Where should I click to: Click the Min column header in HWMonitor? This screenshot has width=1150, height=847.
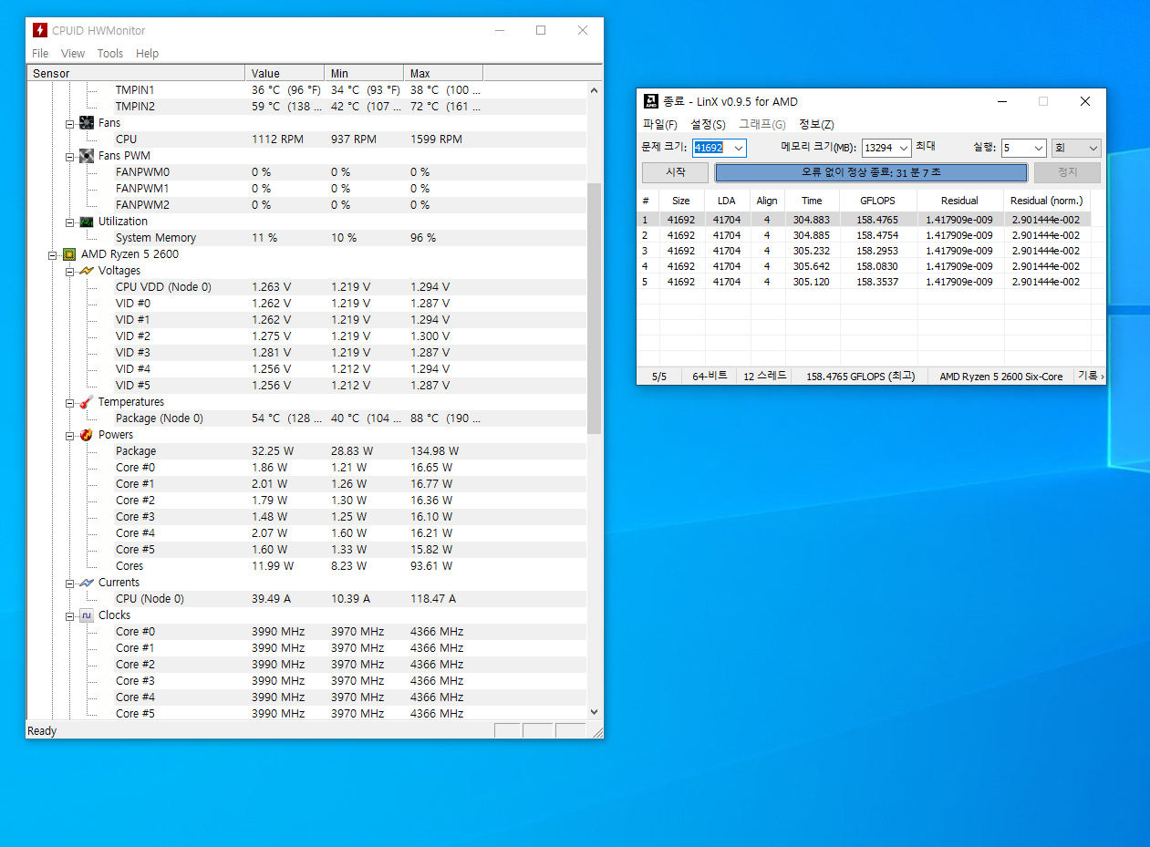pos(364,73)
